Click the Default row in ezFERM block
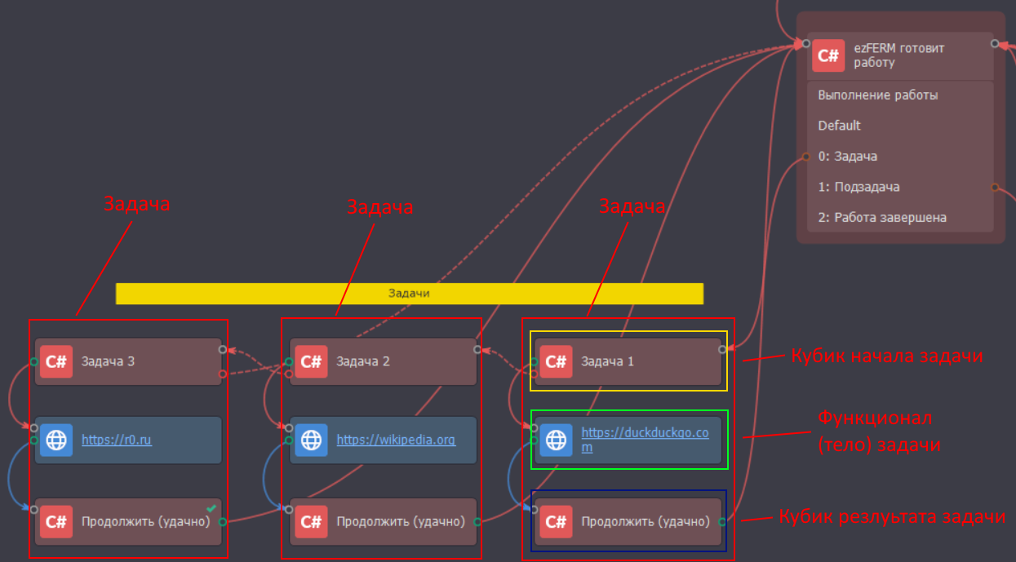This screenshot has height=562, width=1016. (900, 126)
